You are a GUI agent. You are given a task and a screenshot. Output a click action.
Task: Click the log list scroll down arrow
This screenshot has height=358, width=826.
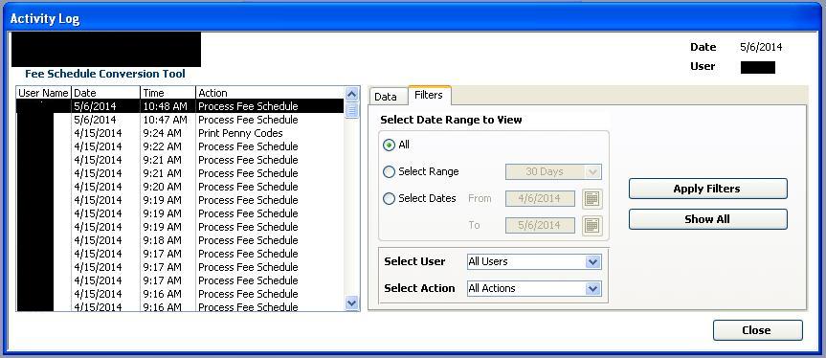coord(352,302)
